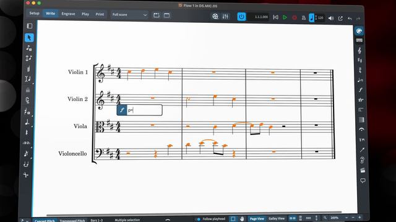396x222 pixels.
Task: Switch to Galley View
Action: coord(277,218)
